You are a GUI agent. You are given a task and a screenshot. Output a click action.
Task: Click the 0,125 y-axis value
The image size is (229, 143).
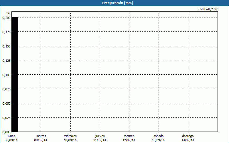tap(6, 61)
